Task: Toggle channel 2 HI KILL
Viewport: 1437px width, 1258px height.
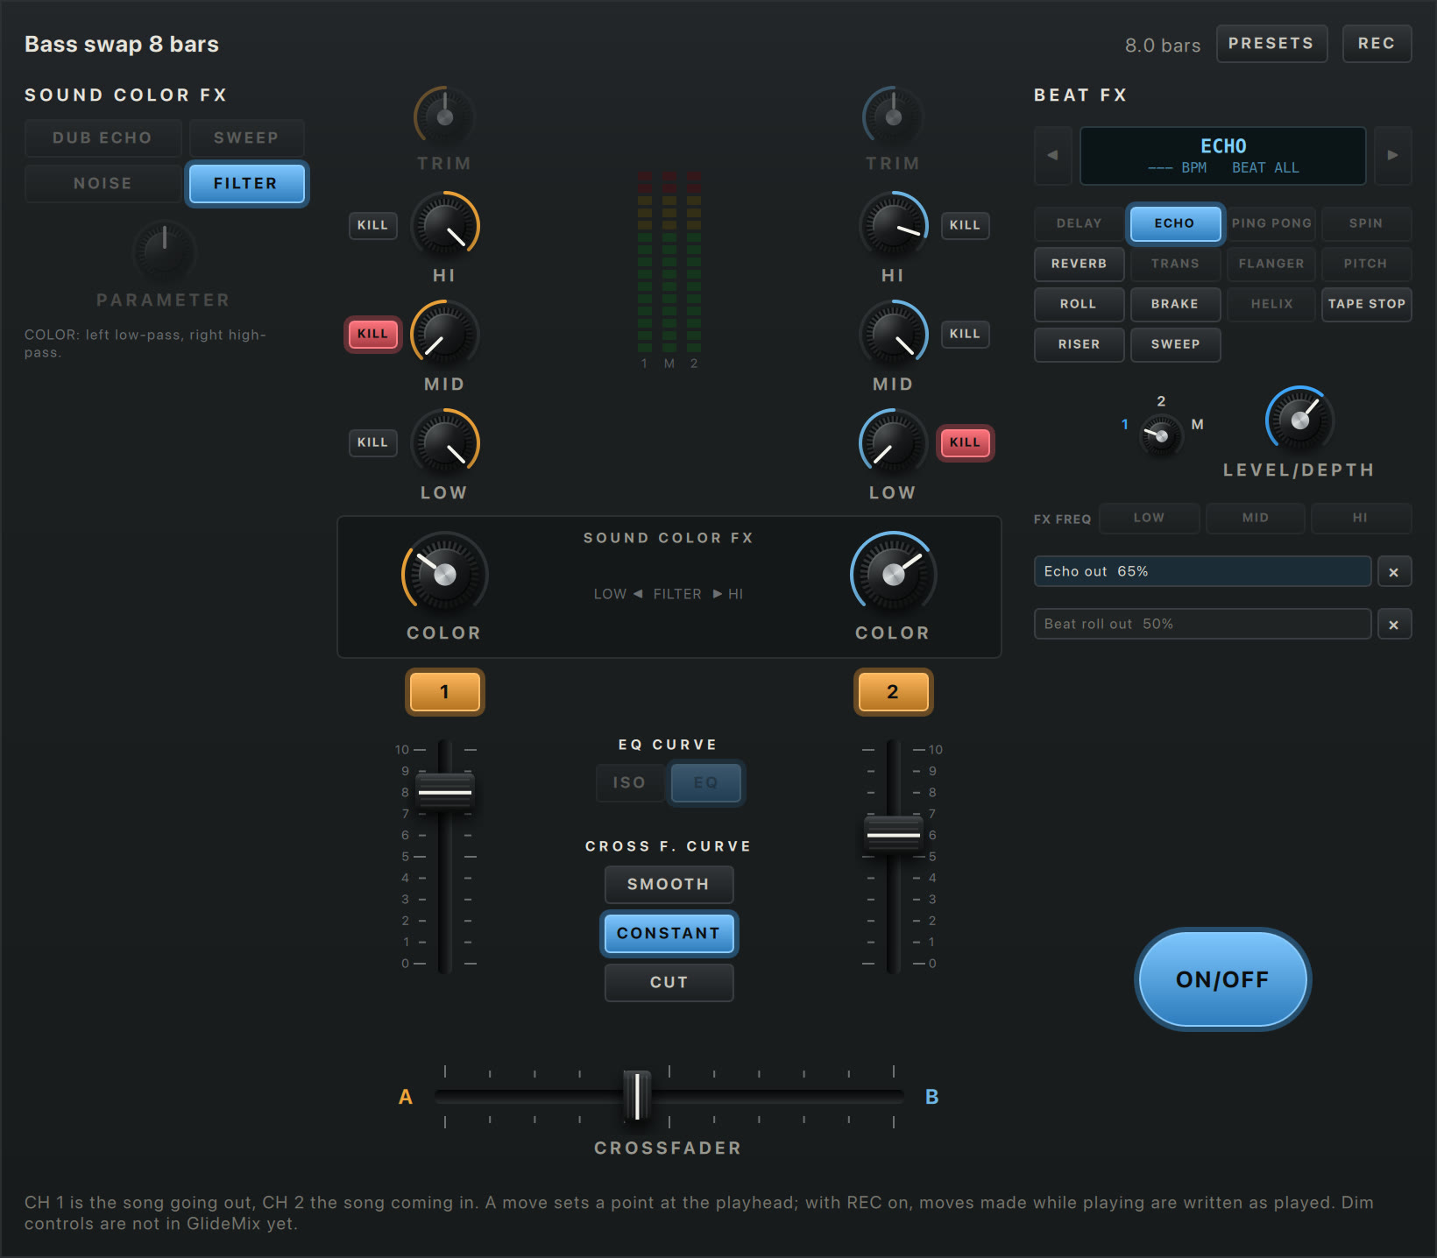Action: click(965, 225)
